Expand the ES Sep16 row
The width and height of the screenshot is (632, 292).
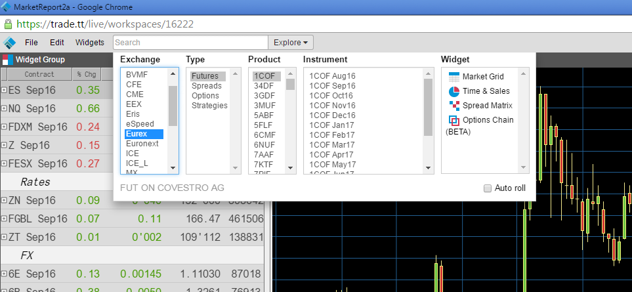pos(4,90)
